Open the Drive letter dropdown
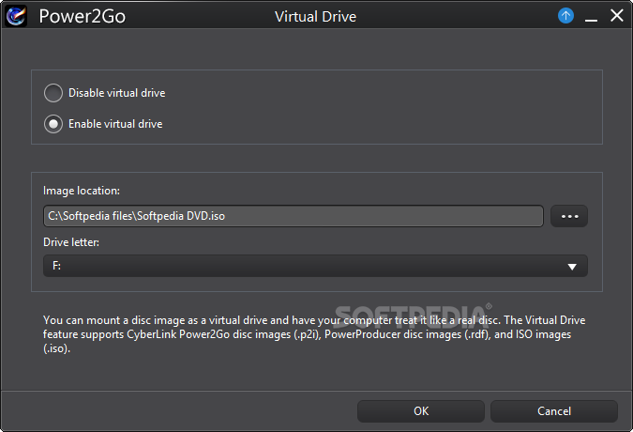633x432 pixels. (x=315, y=266)
